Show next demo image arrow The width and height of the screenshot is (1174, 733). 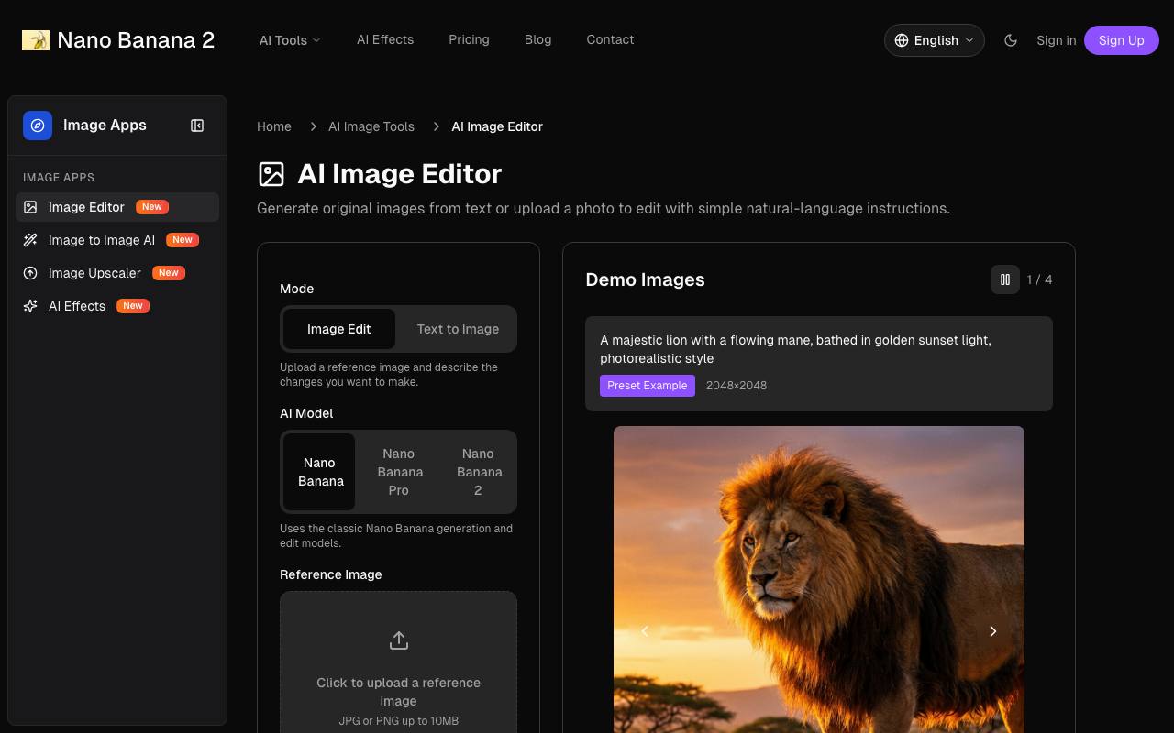coord(992,630)
